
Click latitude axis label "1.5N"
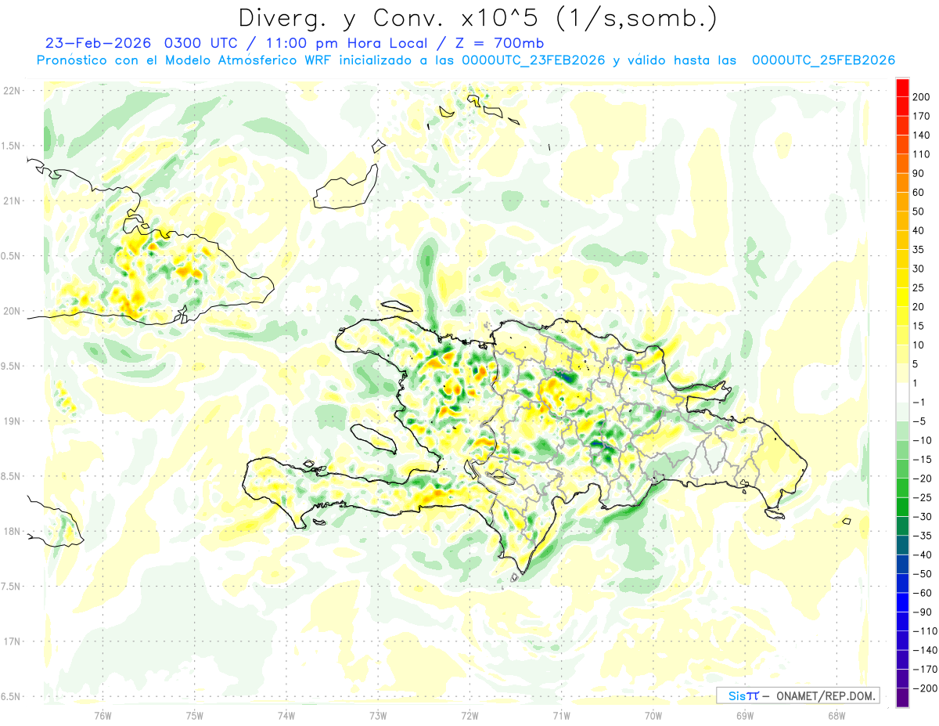(12, 146)
